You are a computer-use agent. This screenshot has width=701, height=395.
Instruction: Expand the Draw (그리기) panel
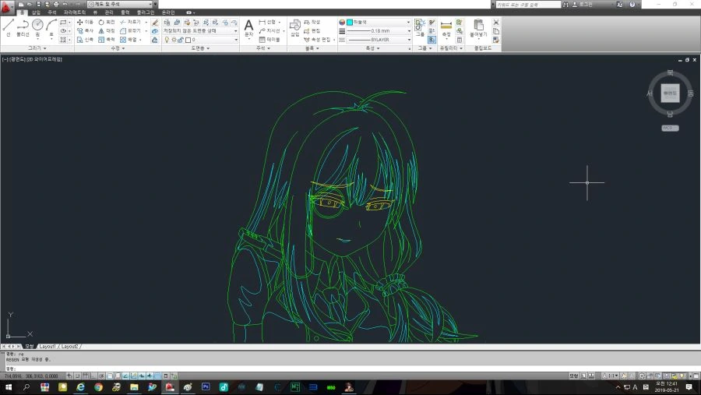37,48
